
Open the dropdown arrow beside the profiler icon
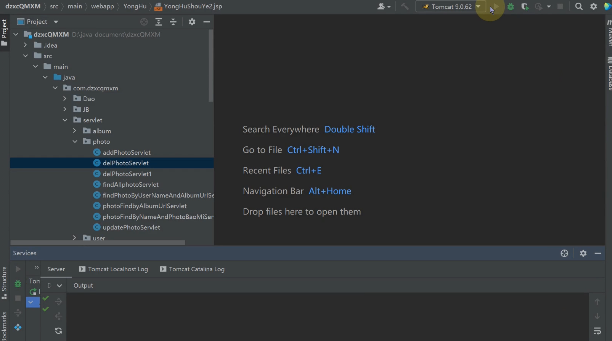(549, 6)
